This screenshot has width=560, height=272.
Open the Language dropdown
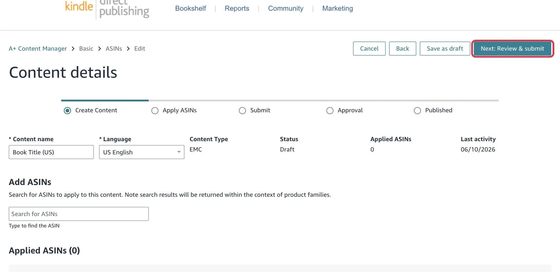(142, 152)
